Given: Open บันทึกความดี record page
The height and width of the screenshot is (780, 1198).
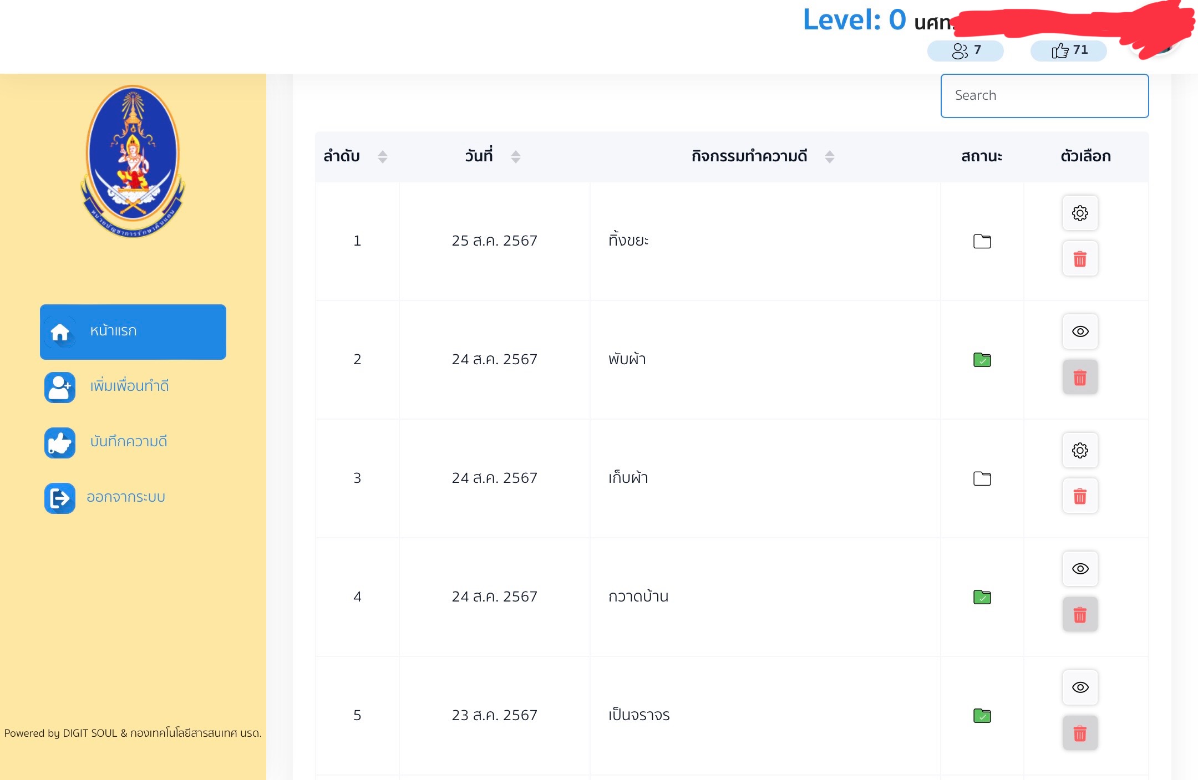Looking at the screenshot, I should coord(128,442).
